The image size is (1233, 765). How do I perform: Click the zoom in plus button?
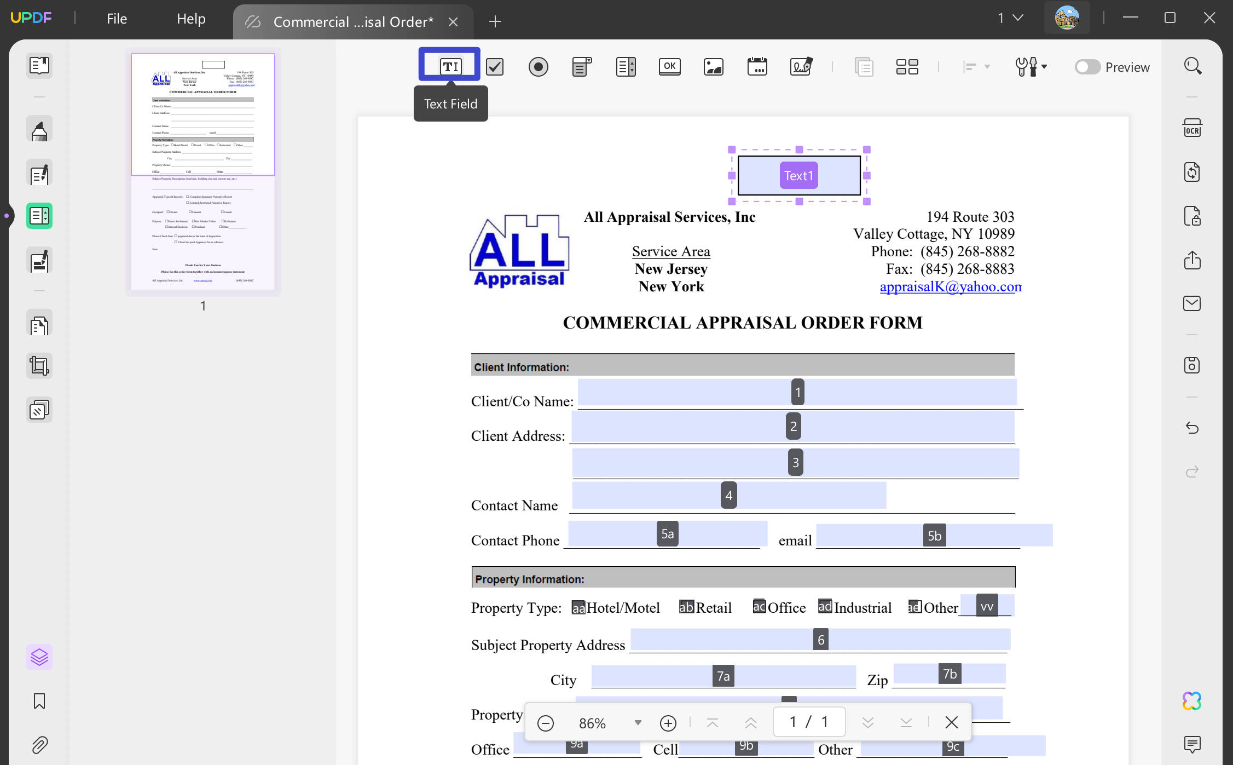point(668,723)
